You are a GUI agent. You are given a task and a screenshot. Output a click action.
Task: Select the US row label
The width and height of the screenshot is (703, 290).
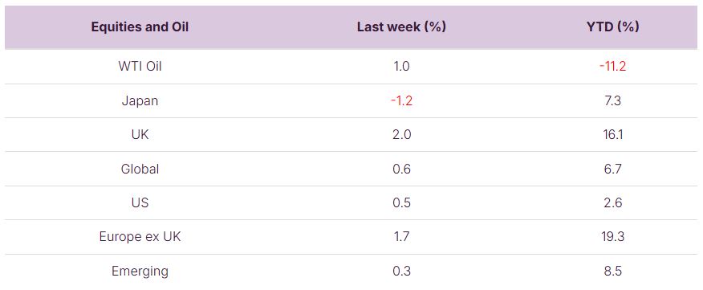pos(140,203)
